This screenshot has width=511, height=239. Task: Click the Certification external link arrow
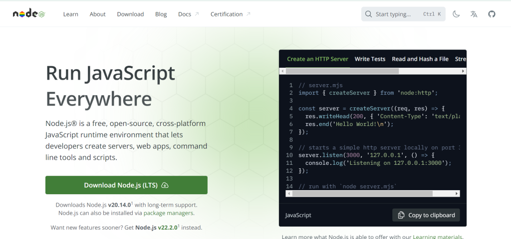(x=249, y=14)
